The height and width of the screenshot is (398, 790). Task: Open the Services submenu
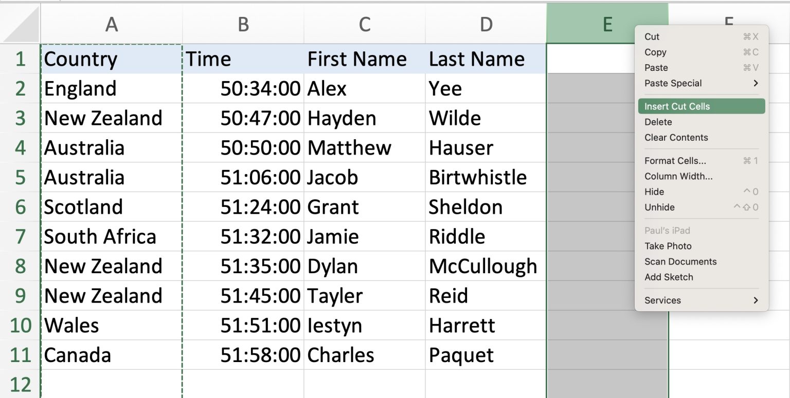[x=662, y=300]
